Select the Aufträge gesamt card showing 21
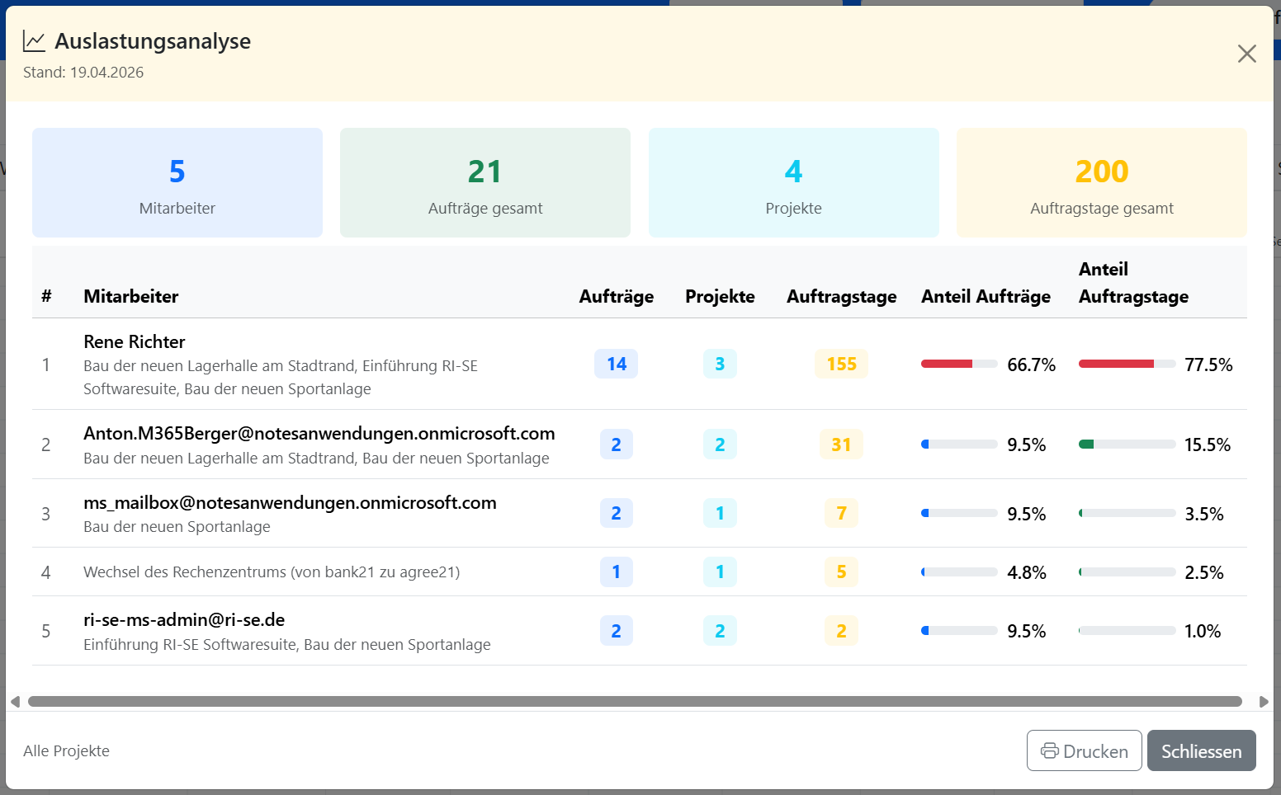The image size is (1281, 795). click(x=485, y=182)
